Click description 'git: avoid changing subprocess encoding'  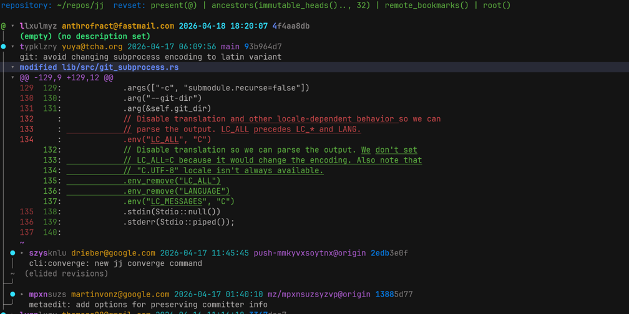click(150, 57)
